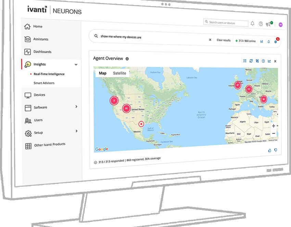Screen dimensions: 291x227
Task: Click the device cluster marked 2 on west coast
Action: (114, 101)
